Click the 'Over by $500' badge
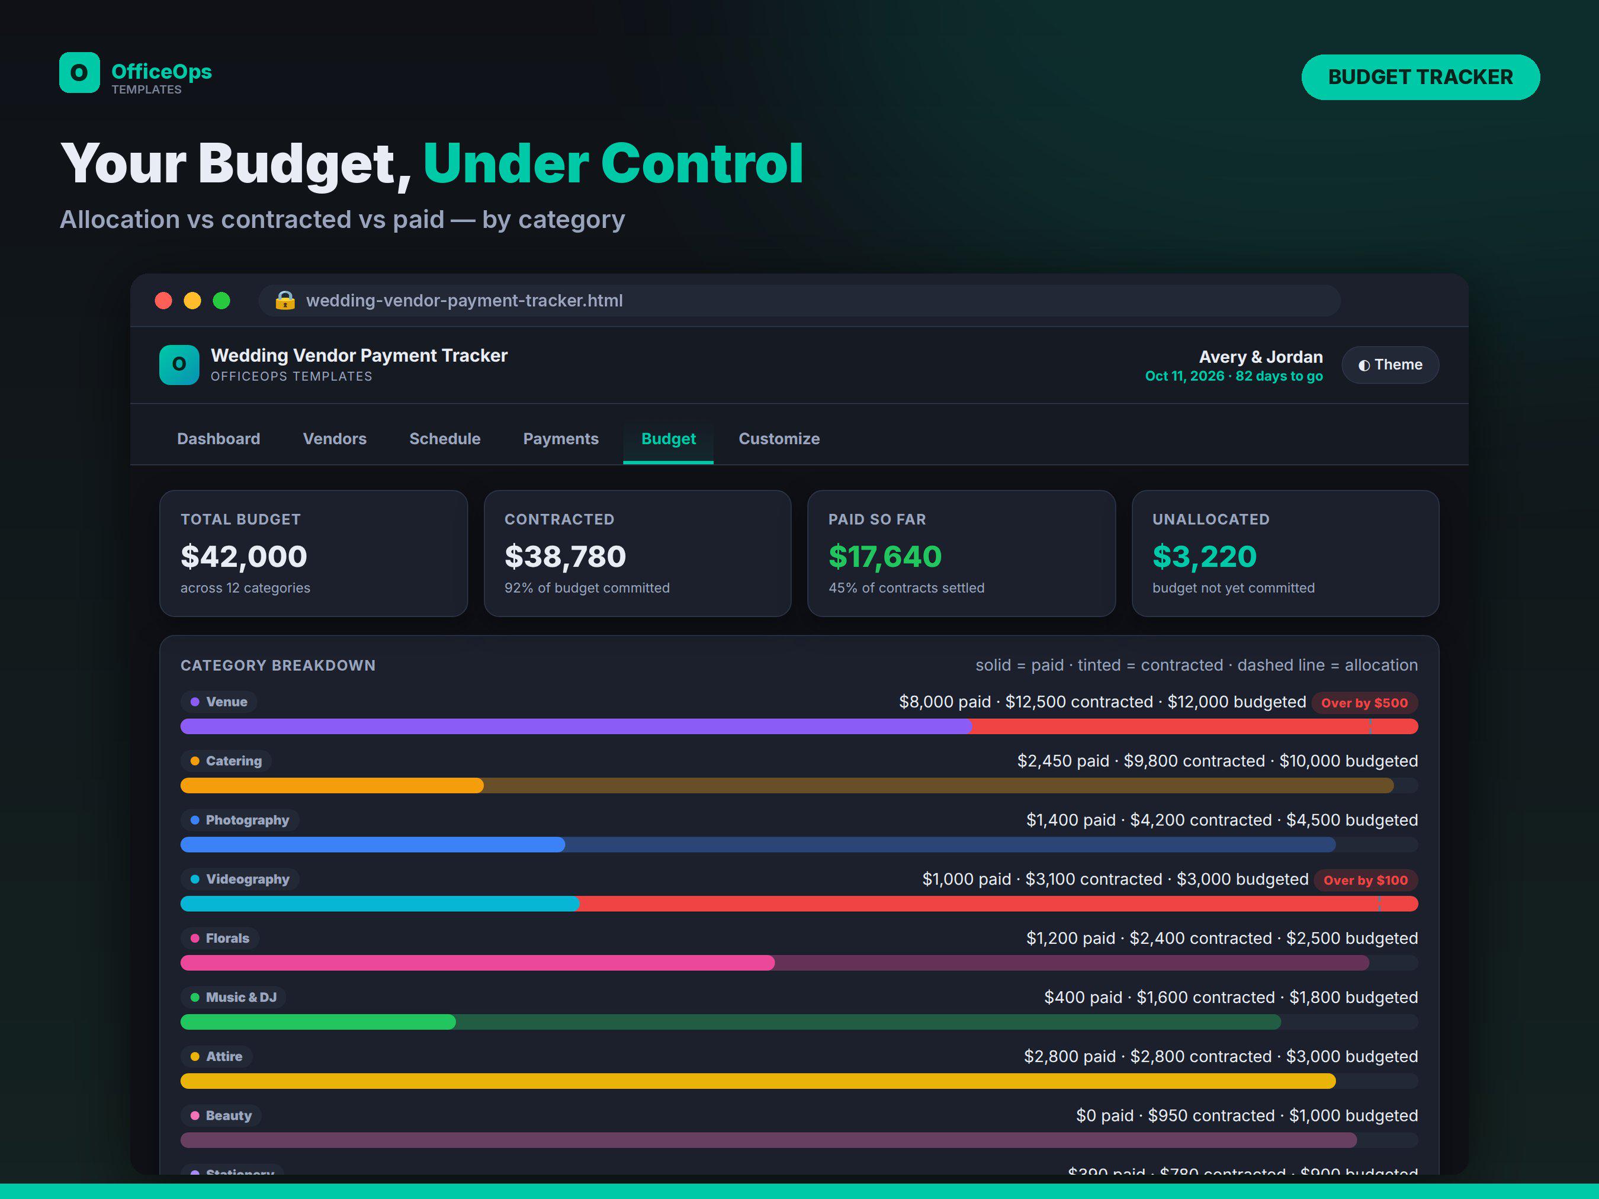Viewport: 1599px width, 1199px height. point(1365,703)
